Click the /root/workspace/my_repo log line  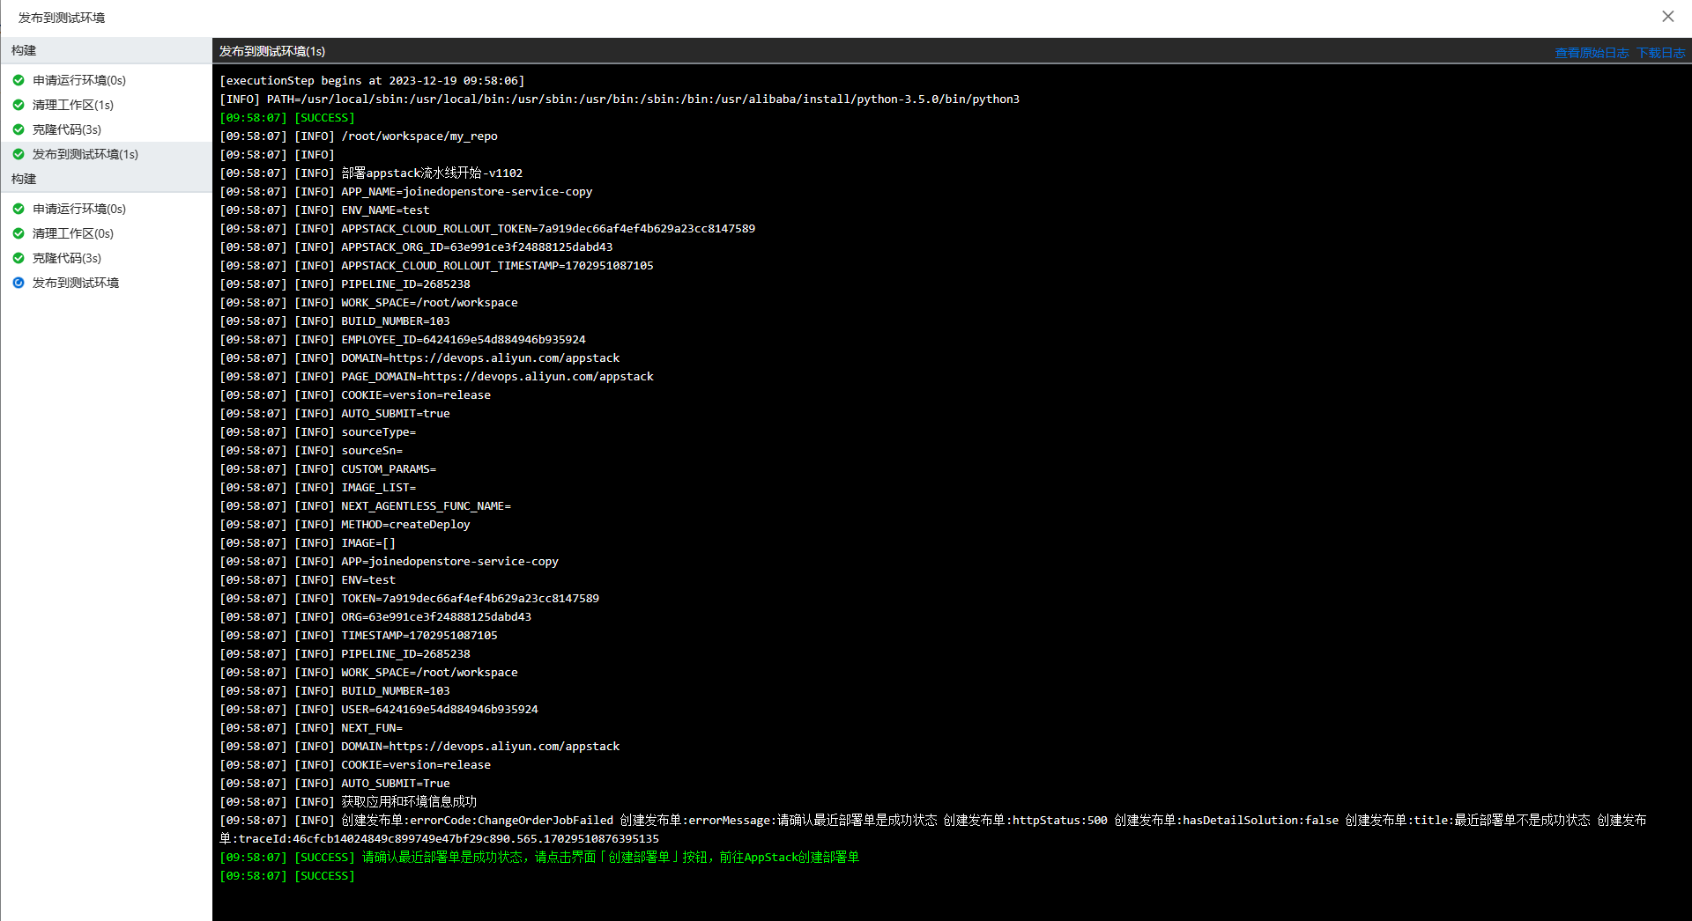pos(359,136)
